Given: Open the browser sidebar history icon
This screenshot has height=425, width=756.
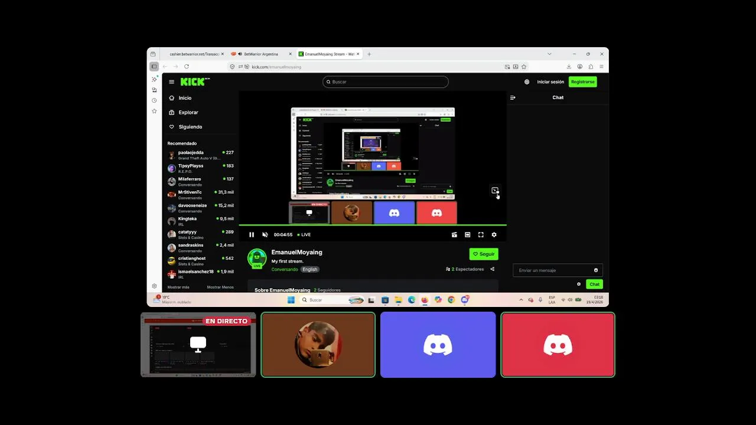Looking at the screenshot, I should click(154, 100).
